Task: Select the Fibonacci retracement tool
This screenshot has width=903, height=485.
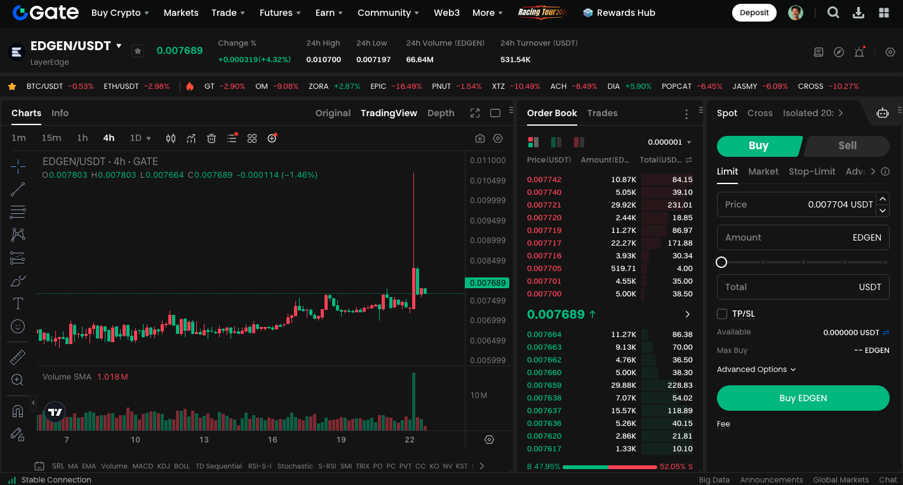Action: click(x=18, y=212)
